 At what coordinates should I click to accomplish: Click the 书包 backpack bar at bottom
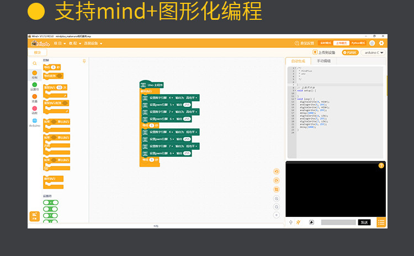156,226
